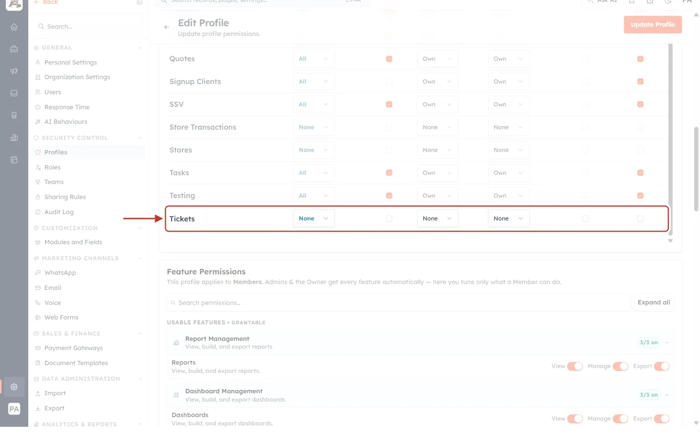
Task: Open the bar chart reports icon in the left rail
Action: click(x=14, y=137)
